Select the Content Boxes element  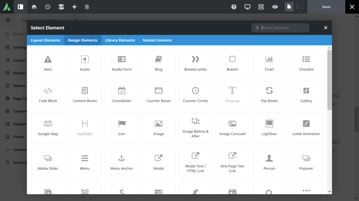tap(85, 95)
